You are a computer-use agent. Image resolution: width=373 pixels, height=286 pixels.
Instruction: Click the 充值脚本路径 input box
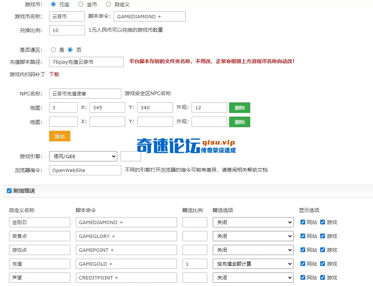86,62
